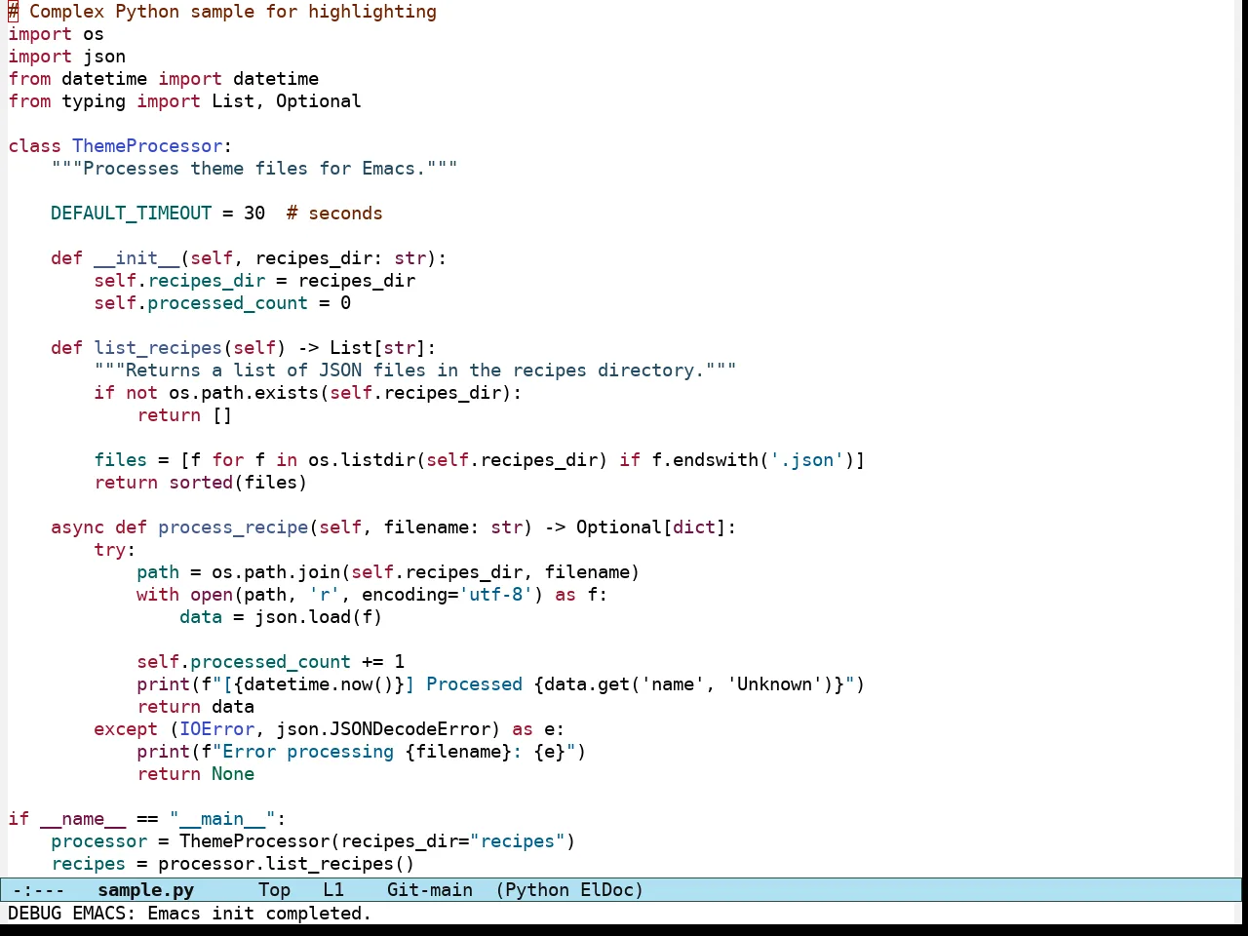Click the 'processor = ThemeProcessor' assignment line

313,841
